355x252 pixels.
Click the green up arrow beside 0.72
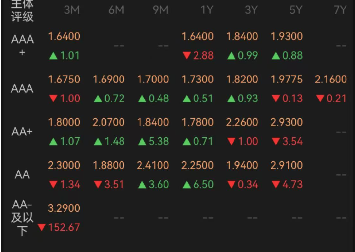(x=98, y=99)
